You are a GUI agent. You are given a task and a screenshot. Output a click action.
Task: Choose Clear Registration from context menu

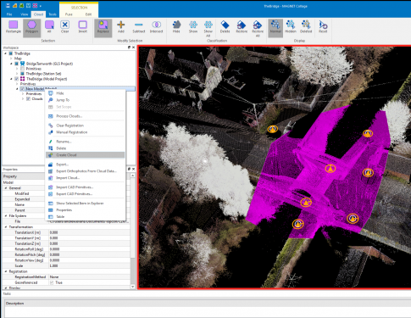coord(85,126)
